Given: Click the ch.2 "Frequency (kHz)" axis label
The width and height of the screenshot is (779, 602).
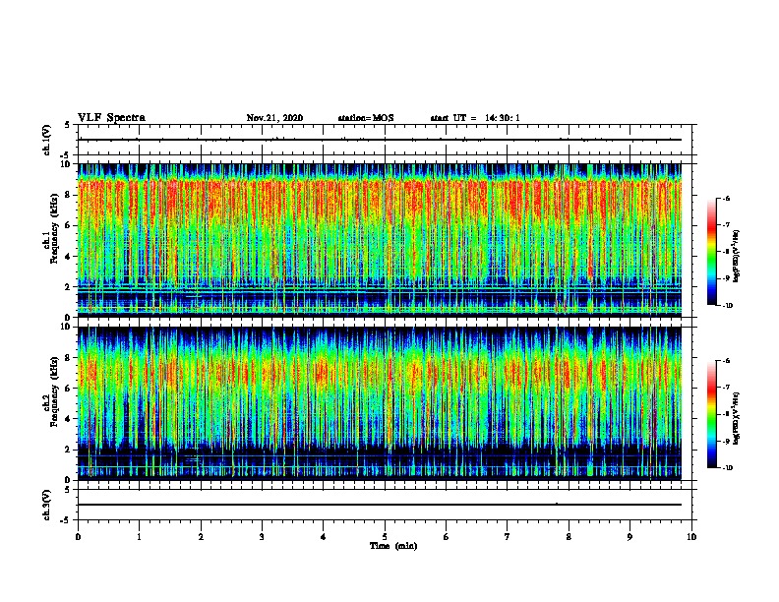Looking at the screenshot, I should click(x=54, y=391).
